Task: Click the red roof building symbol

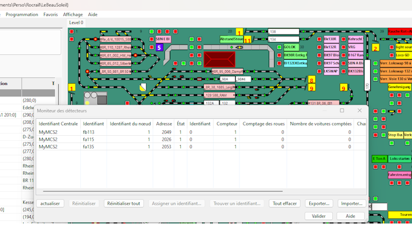Action: pyautogui.click(x=220, y=59)
